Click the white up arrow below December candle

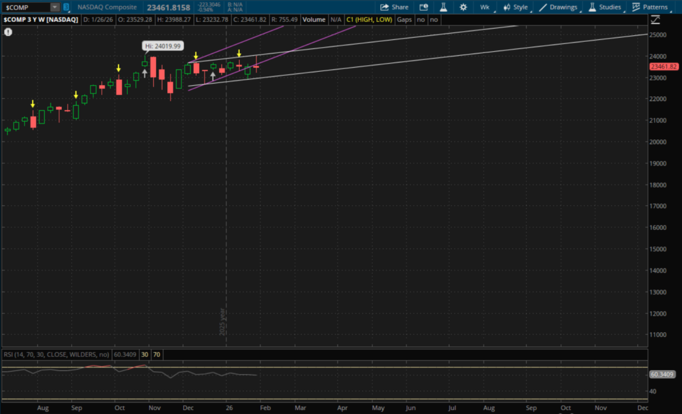212,76
